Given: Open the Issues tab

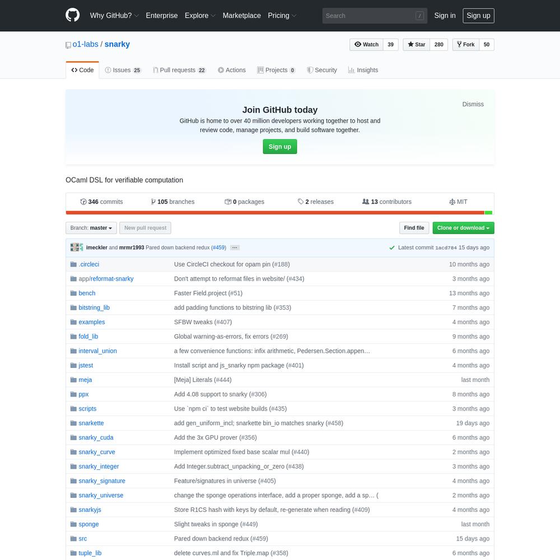Looking at the screenshot, I should 123,70.
